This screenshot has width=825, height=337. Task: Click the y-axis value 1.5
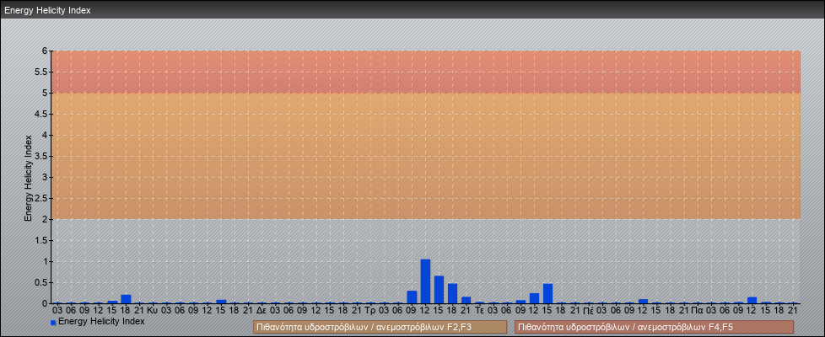click(x=41, y=240)
